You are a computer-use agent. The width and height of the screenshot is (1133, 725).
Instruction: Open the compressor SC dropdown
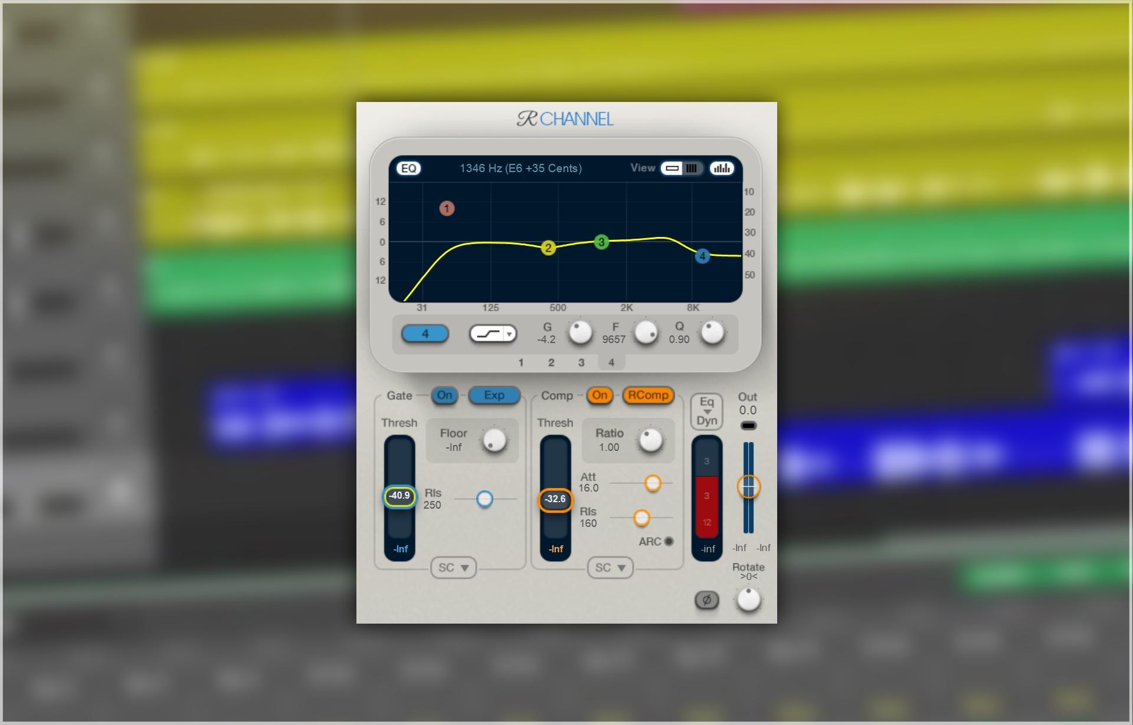pyautogui.click(x=610, y=568)
